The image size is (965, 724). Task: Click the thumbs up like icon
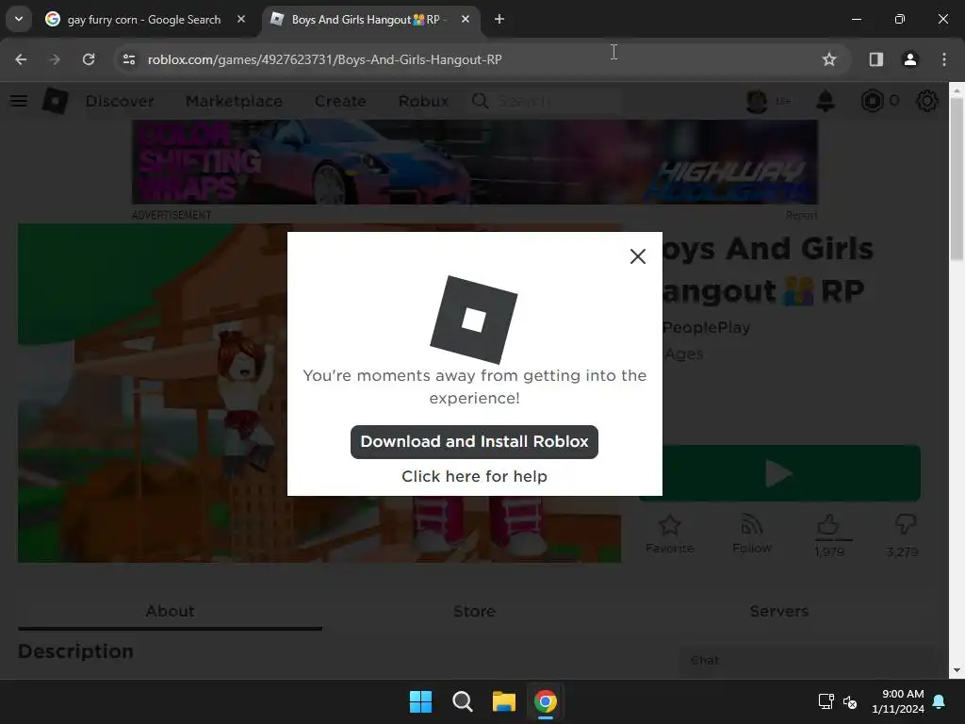(x=828, y=526)
